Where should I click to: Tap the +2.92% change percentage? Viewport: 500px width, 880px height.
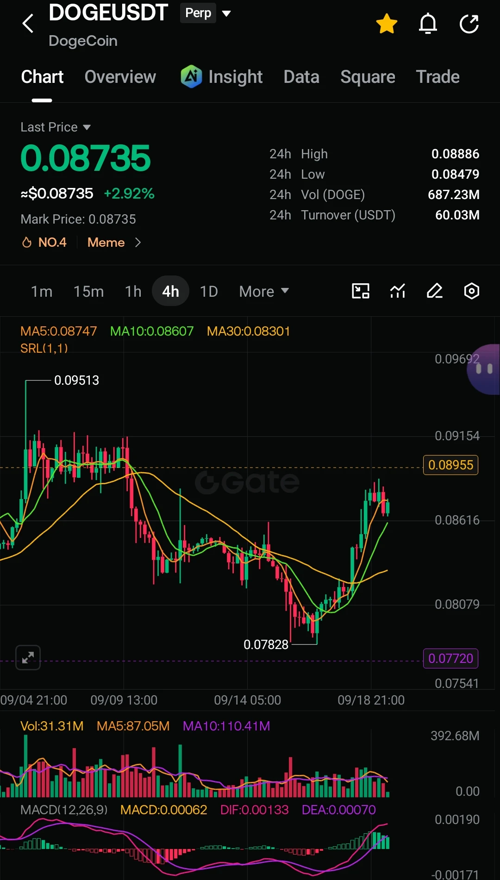tap(129, 193)
